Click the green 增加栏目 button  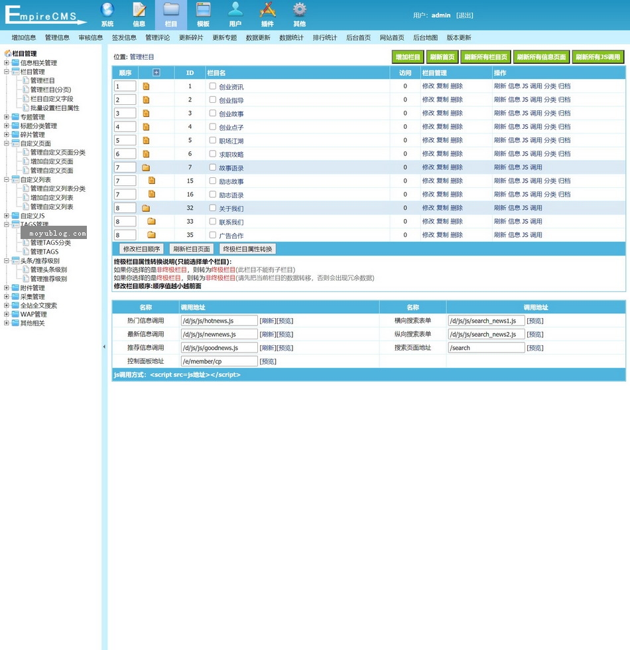pos(408,57)
